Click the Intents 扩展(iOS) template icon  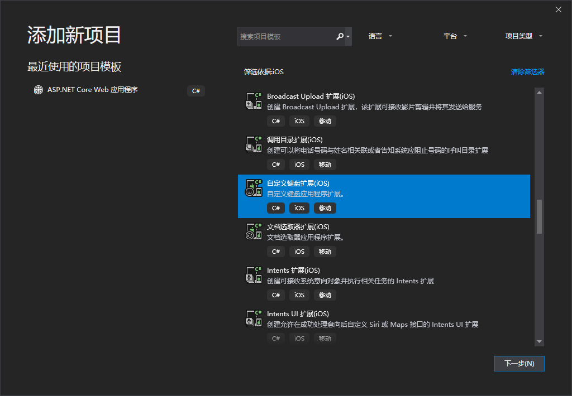[x=254, y=275]
